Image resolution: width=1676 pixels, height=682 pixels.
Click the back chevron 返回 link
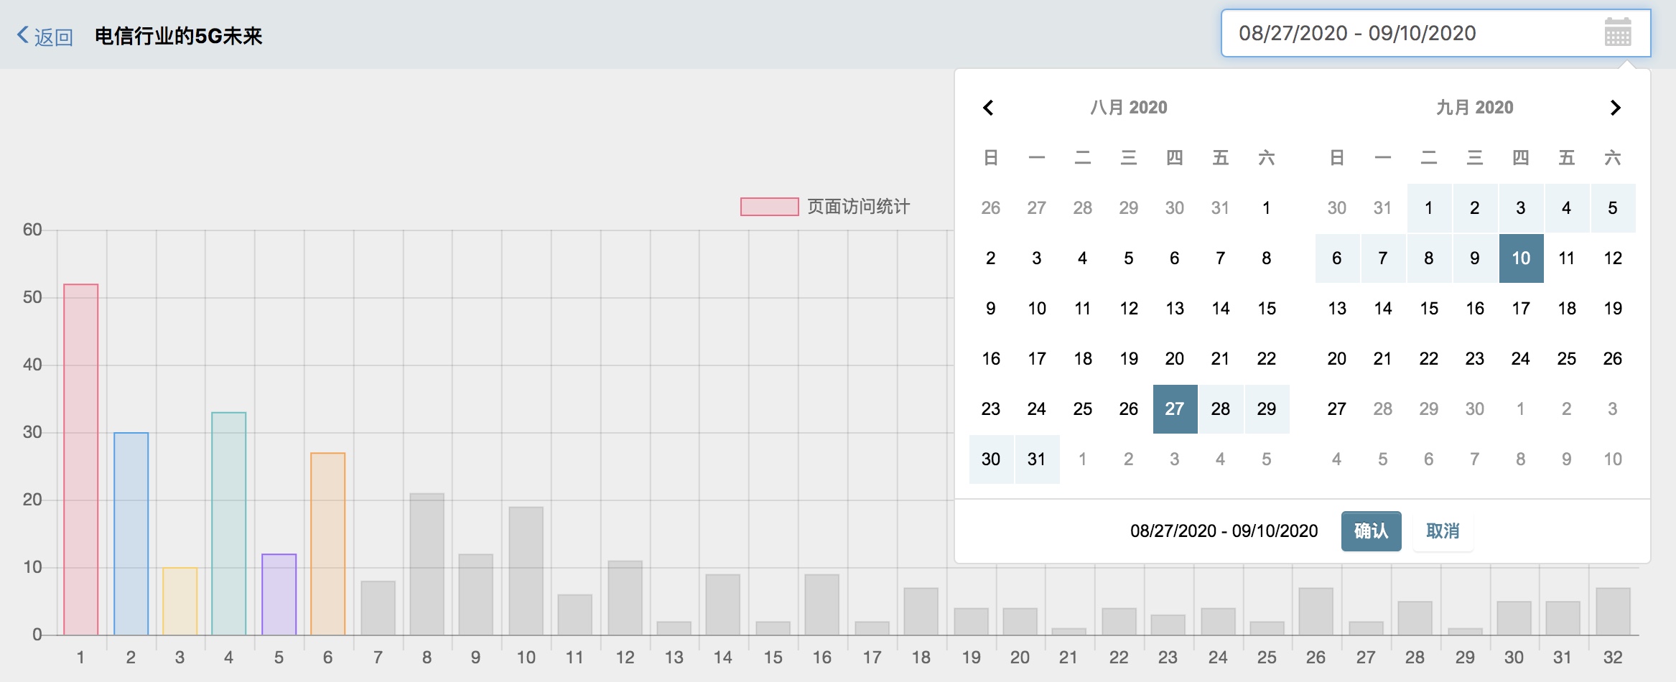[45, 36]
